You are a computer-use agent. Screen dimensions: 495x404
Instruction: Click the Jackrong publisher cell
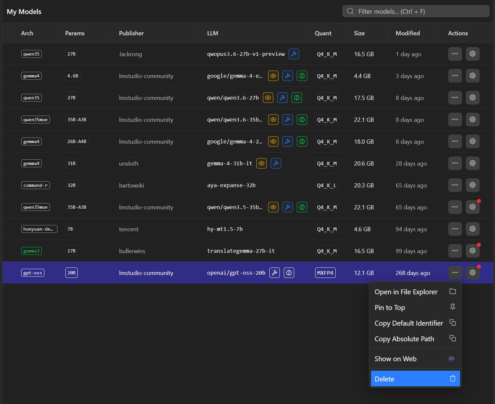tap(131, 54)
